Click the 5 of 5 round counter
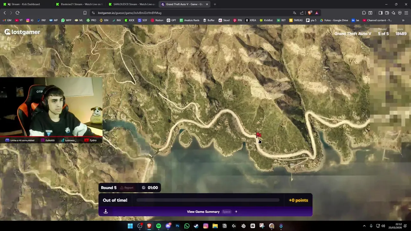 tap(383, 34)
